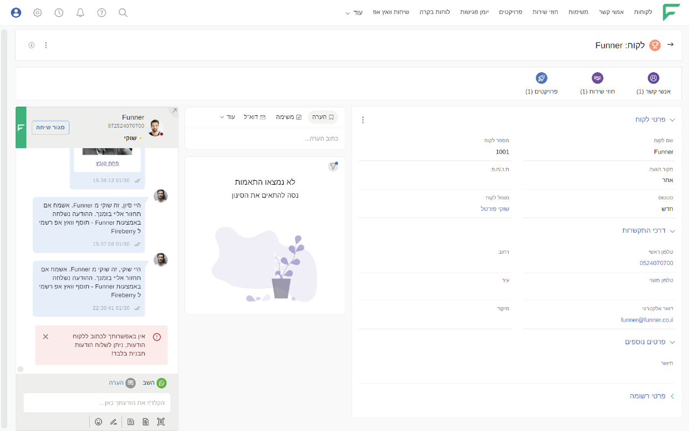
Task: Open the search magnifier in top bar
Action: pyautogui.click(x=123, y=12)
